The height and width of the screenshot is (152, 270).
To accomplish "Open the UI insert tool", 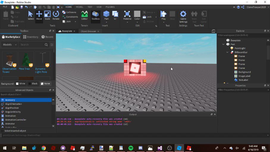I will (115, 15).
